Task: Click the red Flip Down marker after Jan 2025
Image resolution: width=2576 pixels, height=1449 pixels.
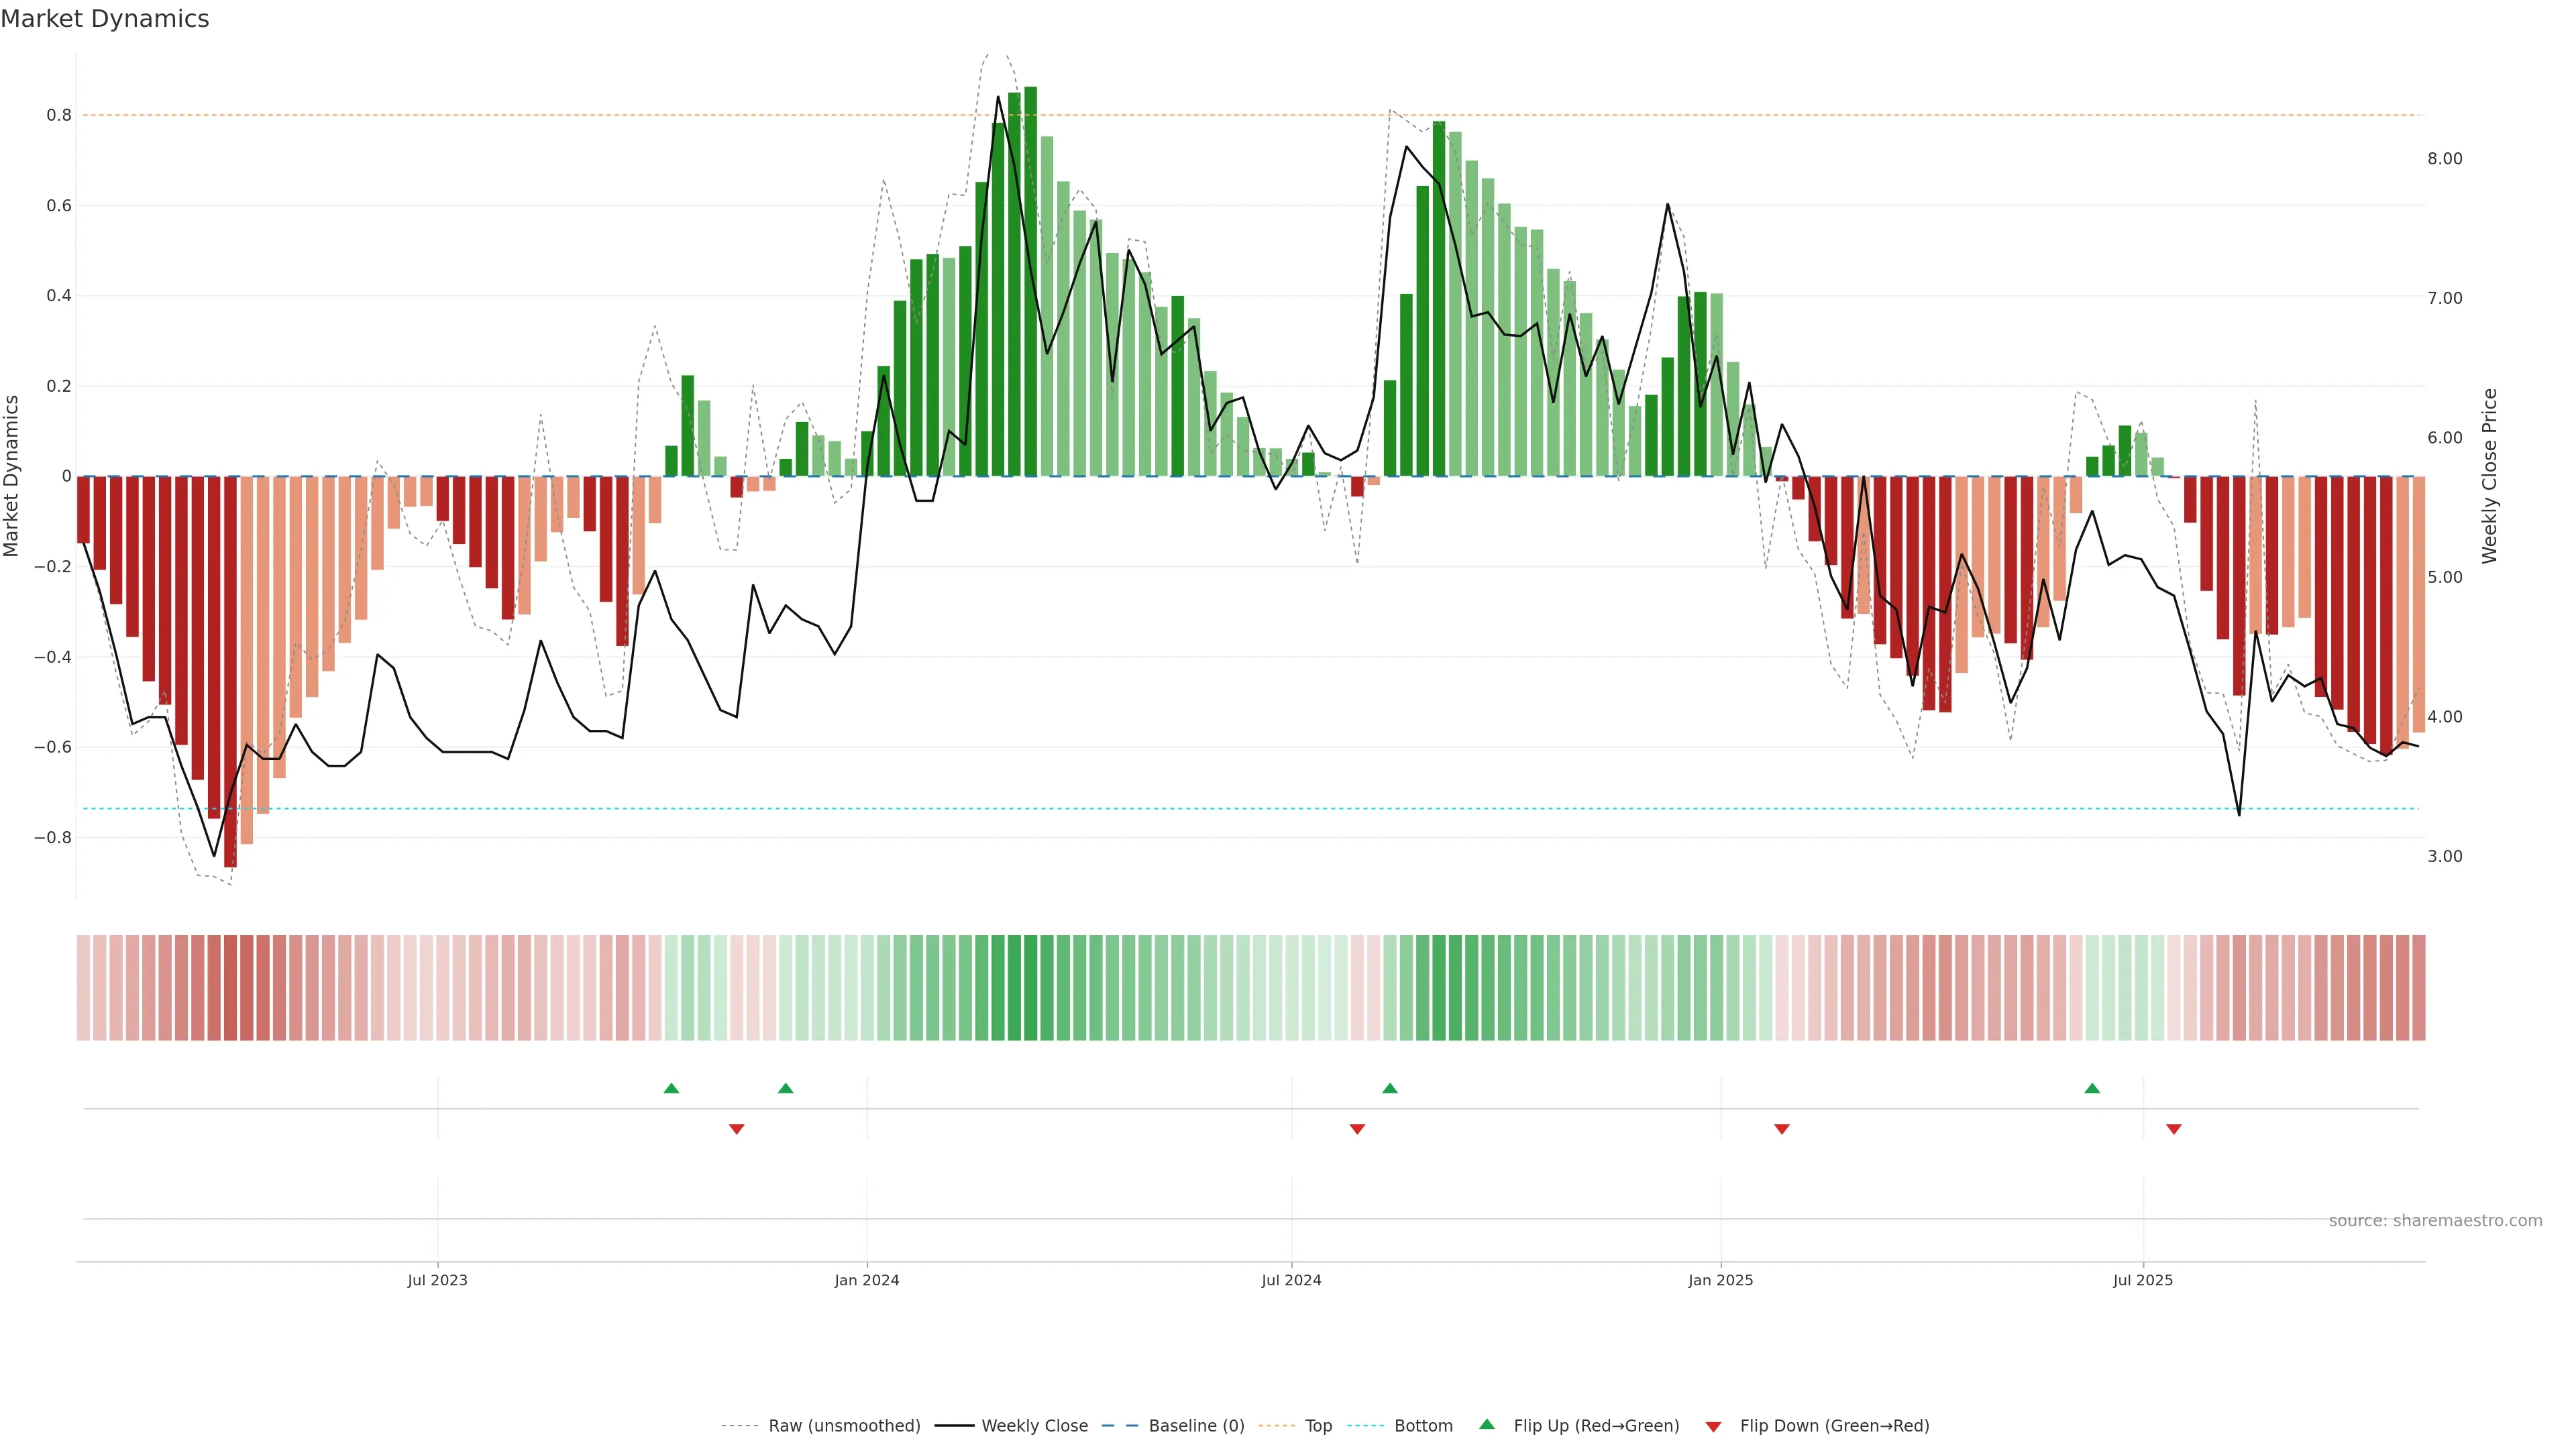Action: coord(1781,1129)
